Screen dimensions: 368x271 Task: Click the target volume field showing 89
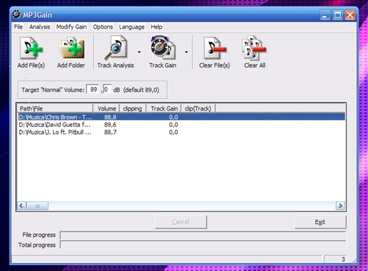[x=93, y=89]
